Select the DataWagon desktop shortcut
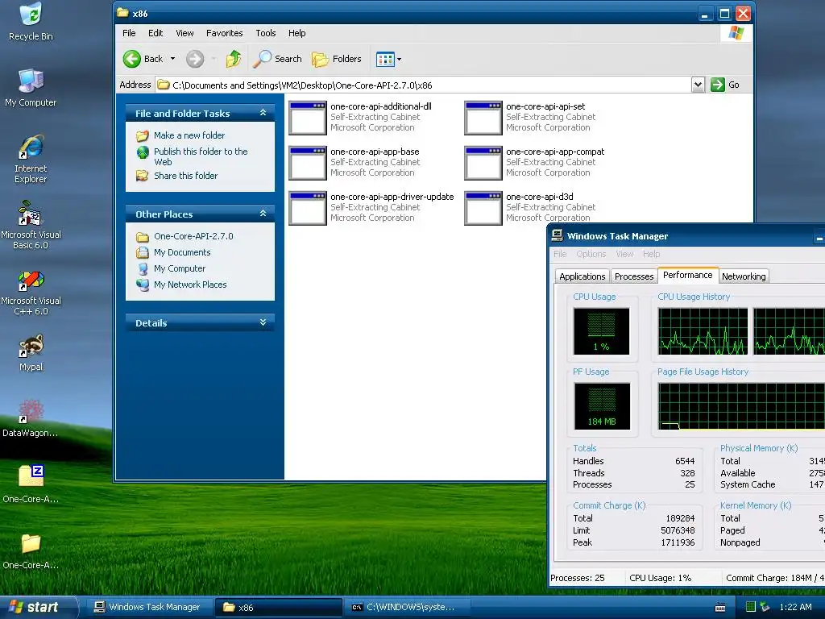This screenshot has width=825, height=619. click(x=31, y=418)
